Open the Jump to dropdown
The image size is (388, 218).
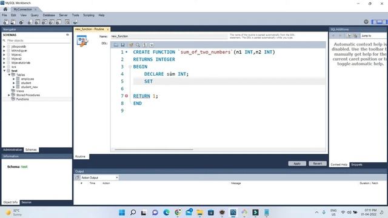click(x=373, y=36)
